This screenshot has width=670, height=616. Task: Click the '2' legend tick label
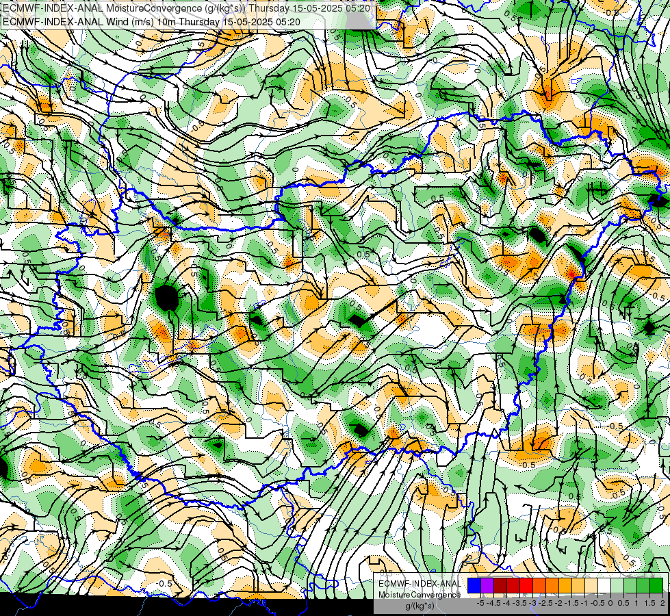tap(662, 603)
